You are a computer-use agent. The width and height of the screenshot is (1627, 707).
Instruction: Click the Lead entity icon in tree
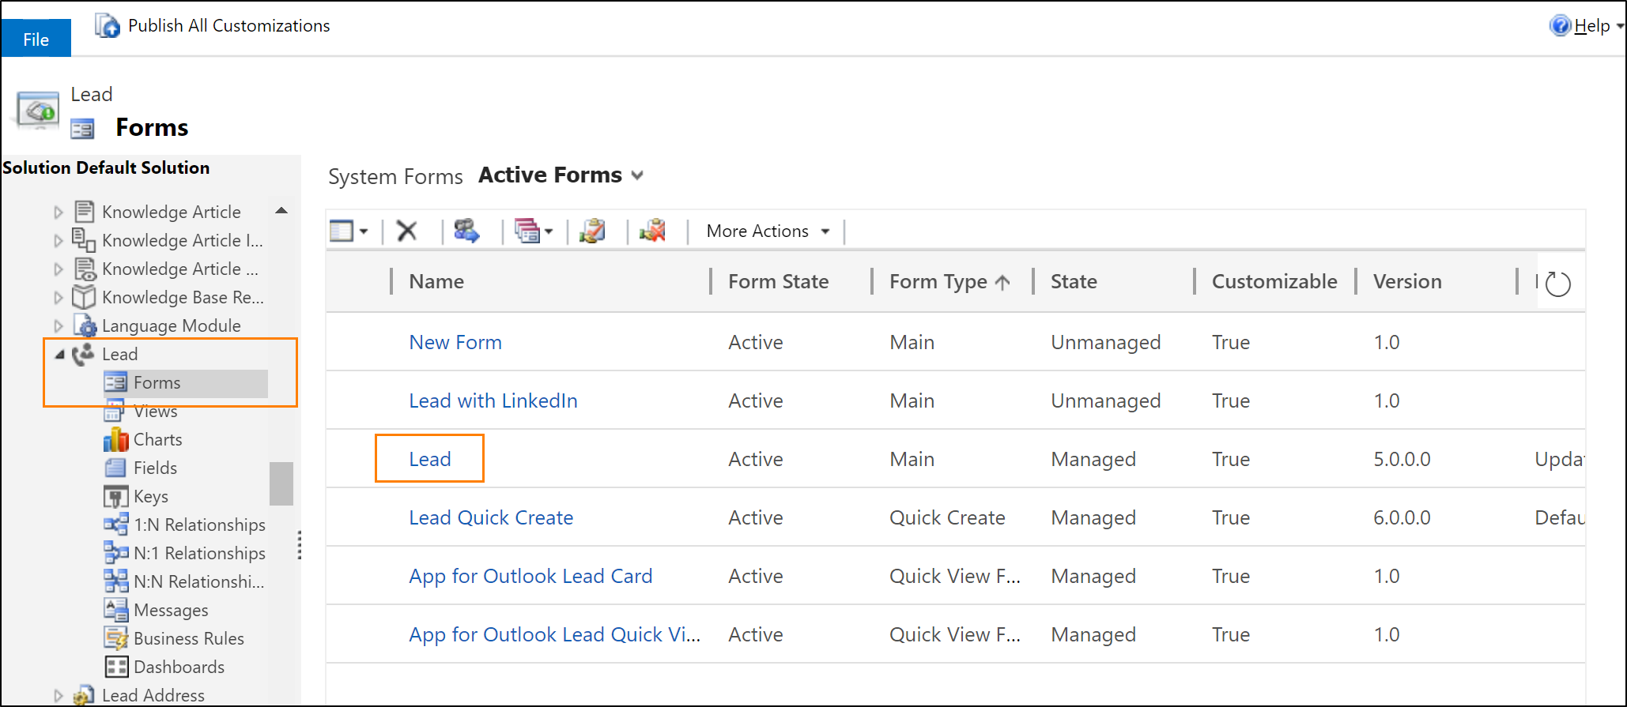[x=83, y=355]
